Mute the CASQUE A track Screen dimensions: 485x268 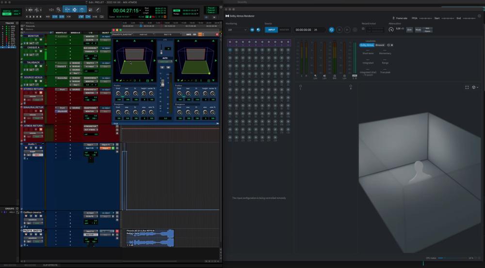(x=41, y=51)
